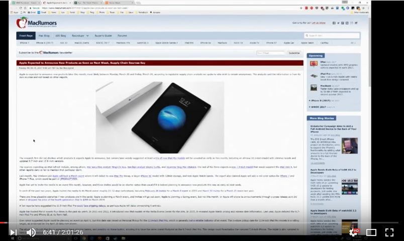Open the red article headline banner

point(160,63)
